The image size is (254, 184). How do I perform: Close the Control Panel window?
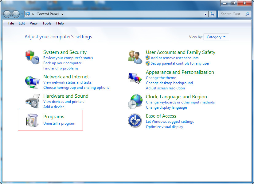244,3
